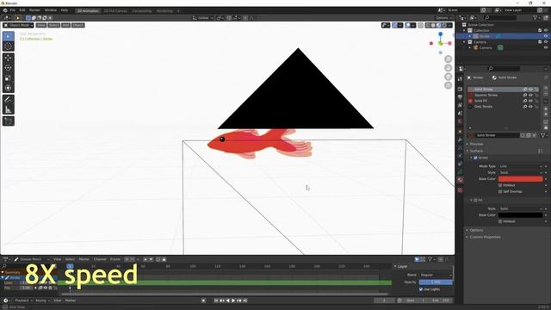This screenshot has height=310, width=551.
Task: Toggle visibility of the Squares Stroke material
Action: (530, 95)
